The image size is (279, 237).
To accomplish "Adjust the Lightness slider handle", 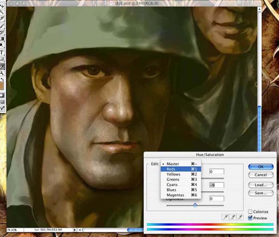I will pyautogui.click(x=195, y=205).
